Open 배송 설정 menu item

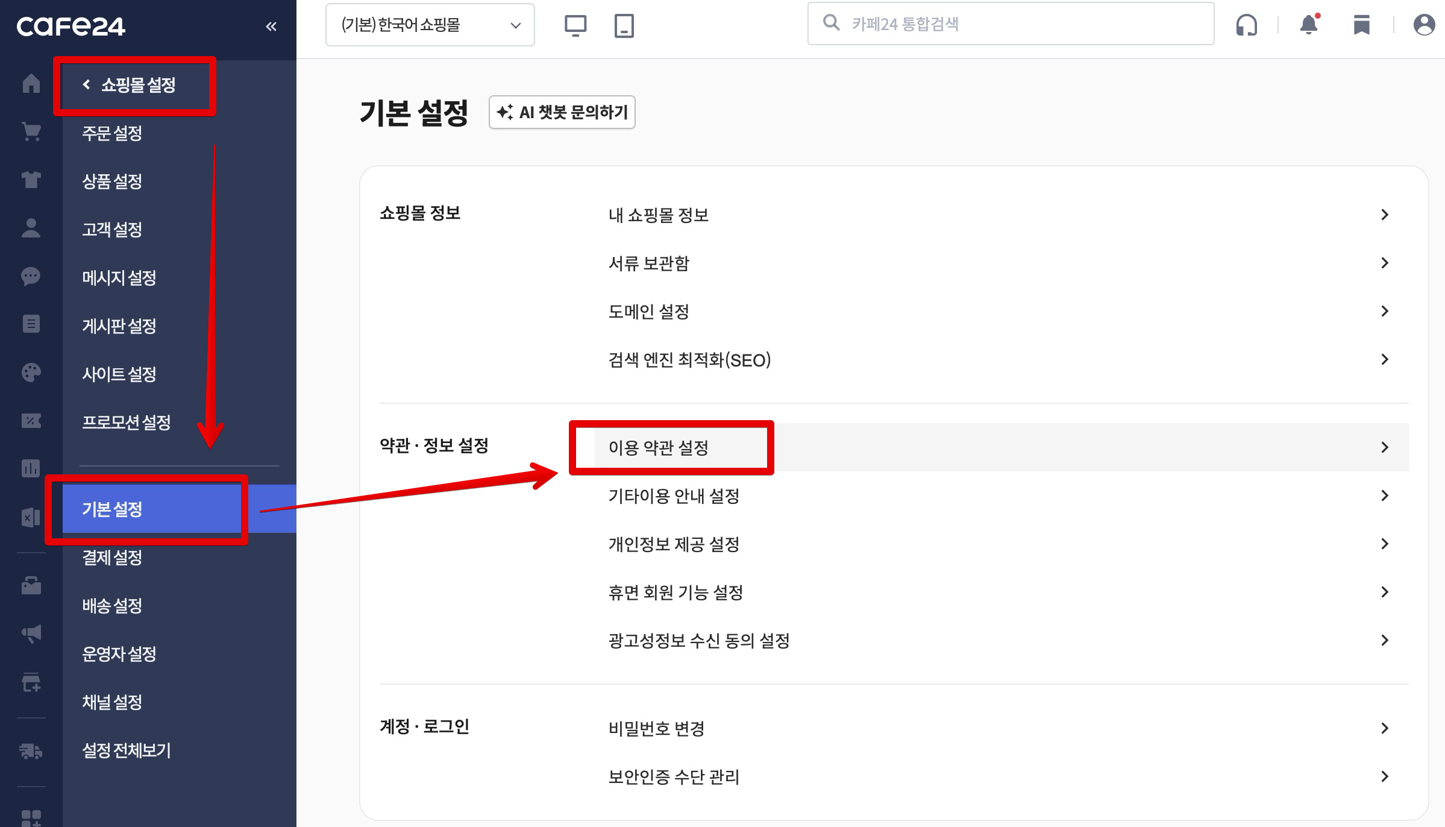(x=112, y=606)
